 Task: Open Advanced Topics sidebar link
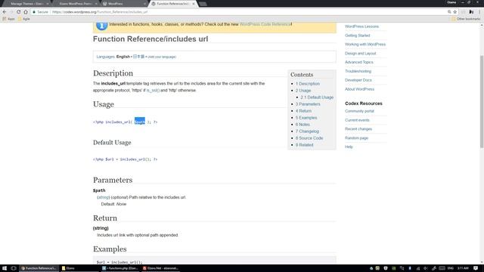[359, 62]
